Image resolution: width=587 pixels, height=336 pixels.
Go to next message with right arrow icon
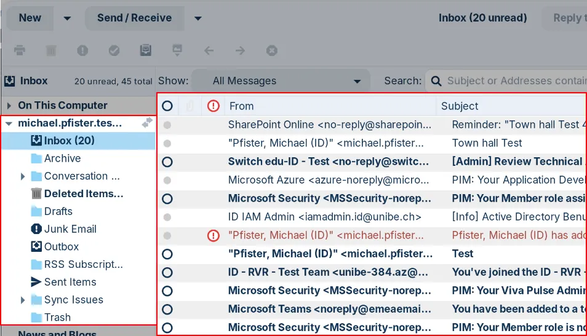click(x=241, y=50)
